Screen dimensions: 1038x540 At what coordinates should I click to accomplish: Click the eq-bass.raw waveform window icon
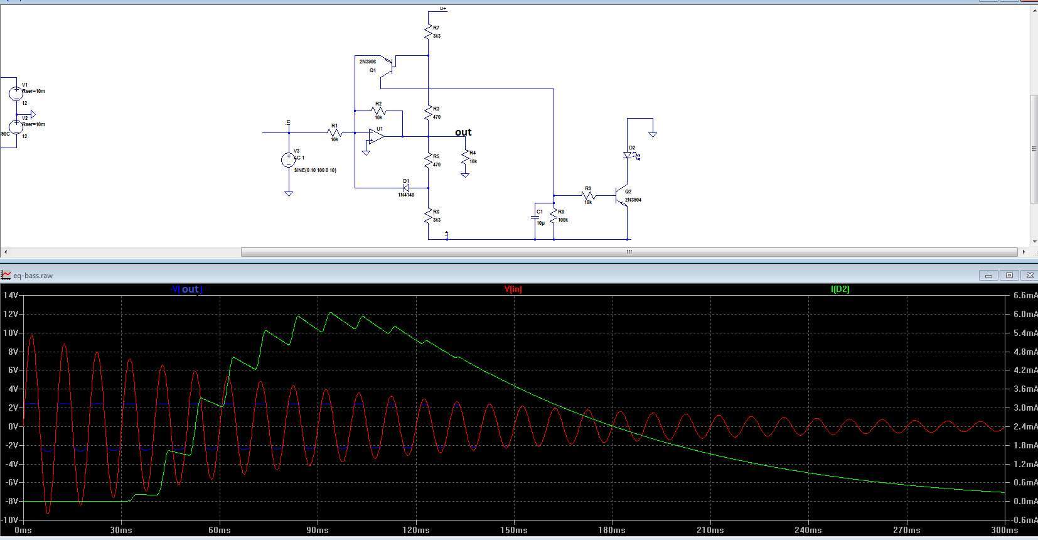tap(6, 275)
